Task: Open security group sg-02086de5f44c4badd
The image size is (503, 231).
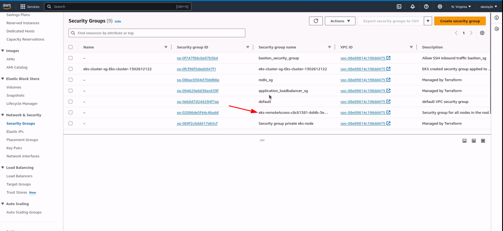Action: tap(198, 113)
